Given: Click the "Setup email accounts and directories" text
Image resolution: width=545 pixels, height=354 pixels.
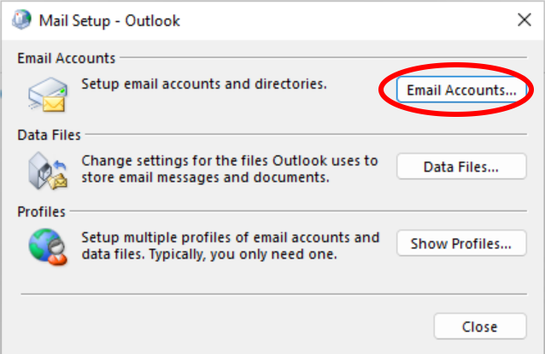Looking at the screenshot, I should click(204, 84).
